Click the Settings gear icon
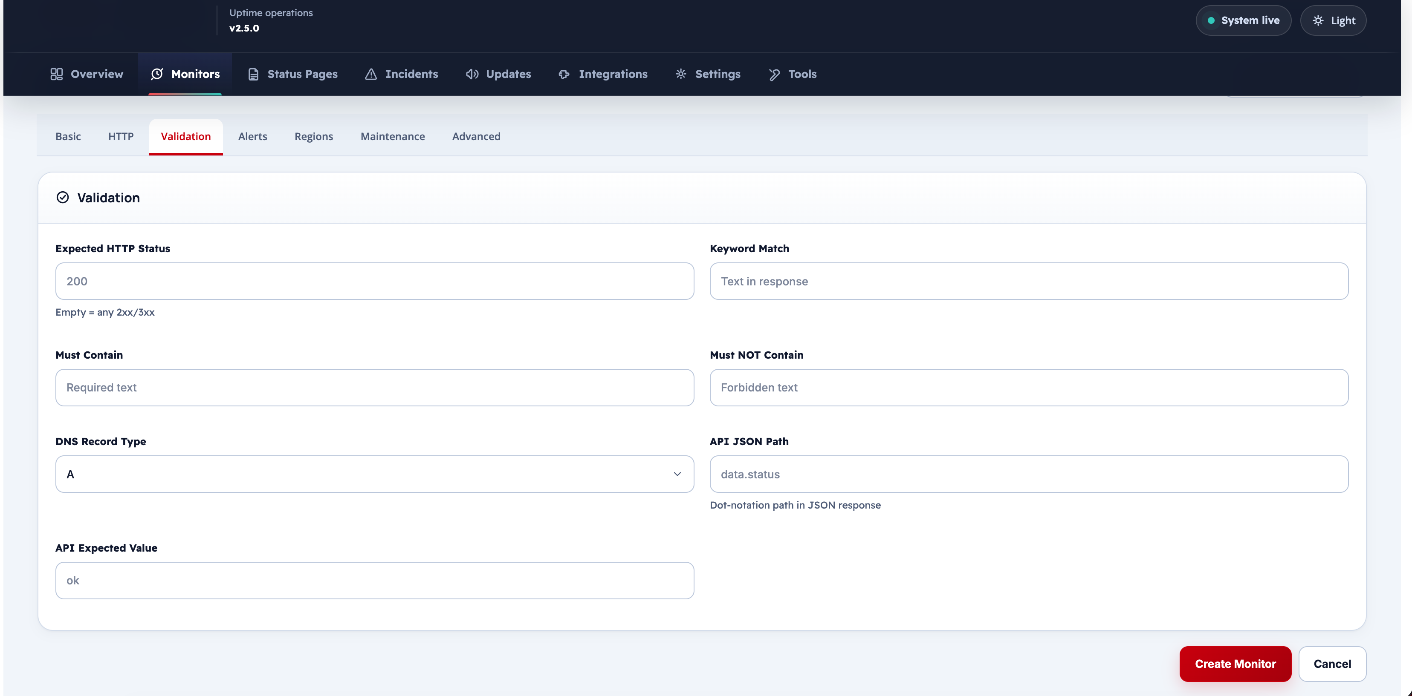The image size is (1412, 696). click(681, 74)
